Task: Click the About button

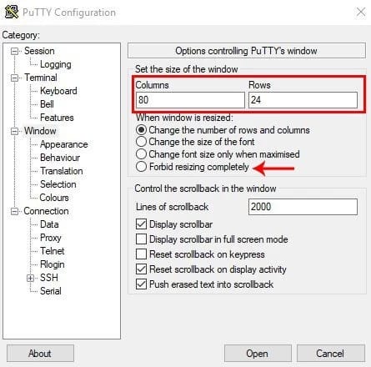Action: pos(40,354)
